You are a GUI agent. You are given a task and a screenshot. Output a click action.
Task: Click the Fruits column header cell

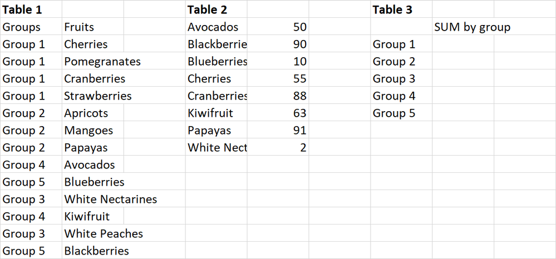93,27
